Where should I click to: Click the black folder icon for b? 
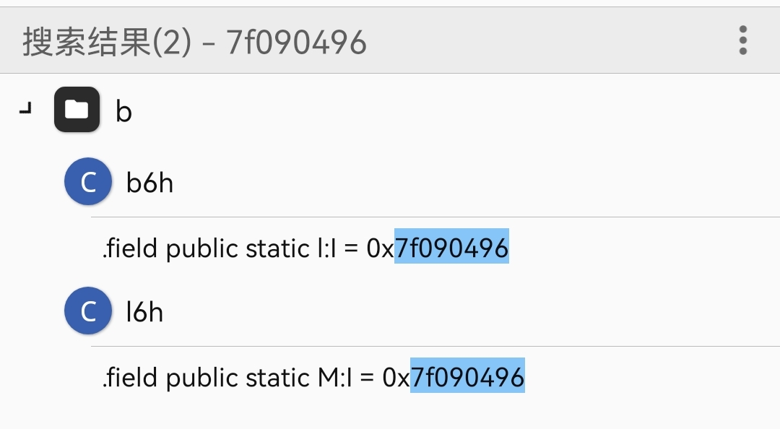pos(77,110)
